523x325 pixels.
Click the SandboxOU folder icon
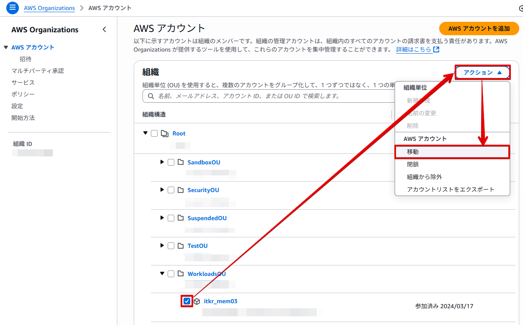pyautogui.click(x=181, y=162)
